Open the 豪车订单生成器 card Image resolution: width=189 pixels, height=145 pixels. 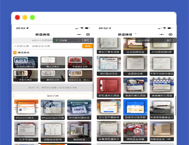(x=109, y=46)
